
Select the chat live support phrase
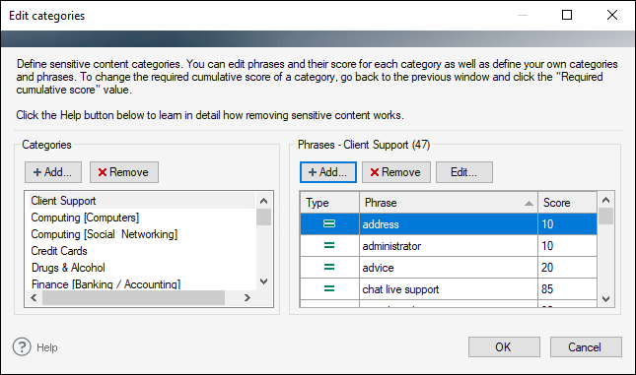coord(449,289)
